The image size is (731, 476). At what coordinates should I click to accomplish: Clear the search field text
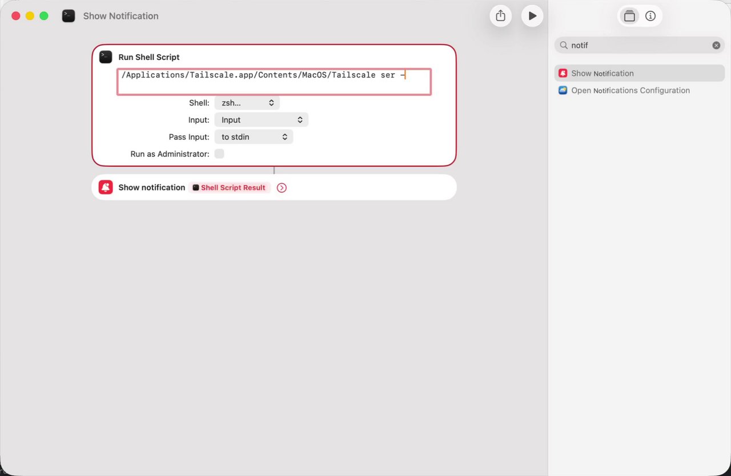716,45
